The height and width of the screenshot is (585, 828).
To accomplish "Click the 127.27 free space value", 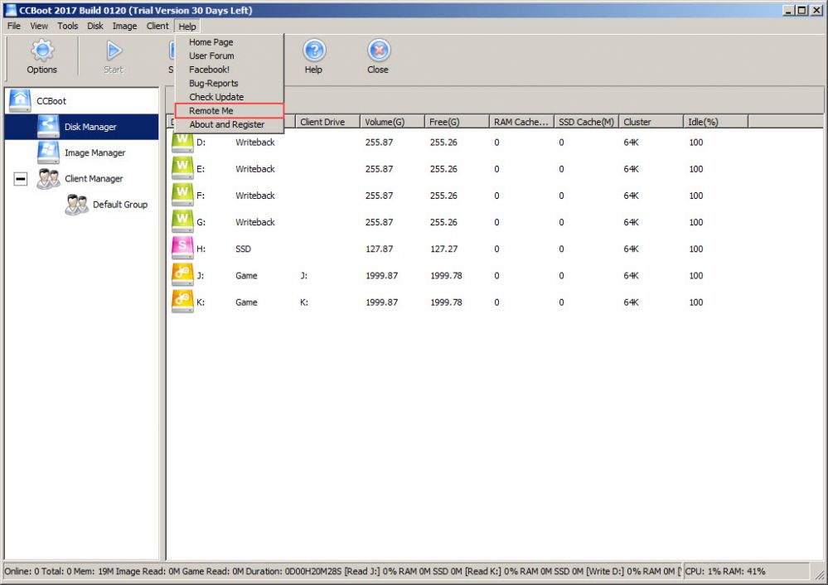I will (x=444, y=249).
